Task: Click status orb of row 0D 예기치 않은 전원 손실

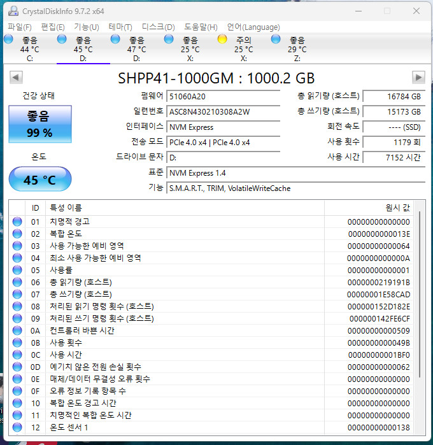Action: pos(17,367)
